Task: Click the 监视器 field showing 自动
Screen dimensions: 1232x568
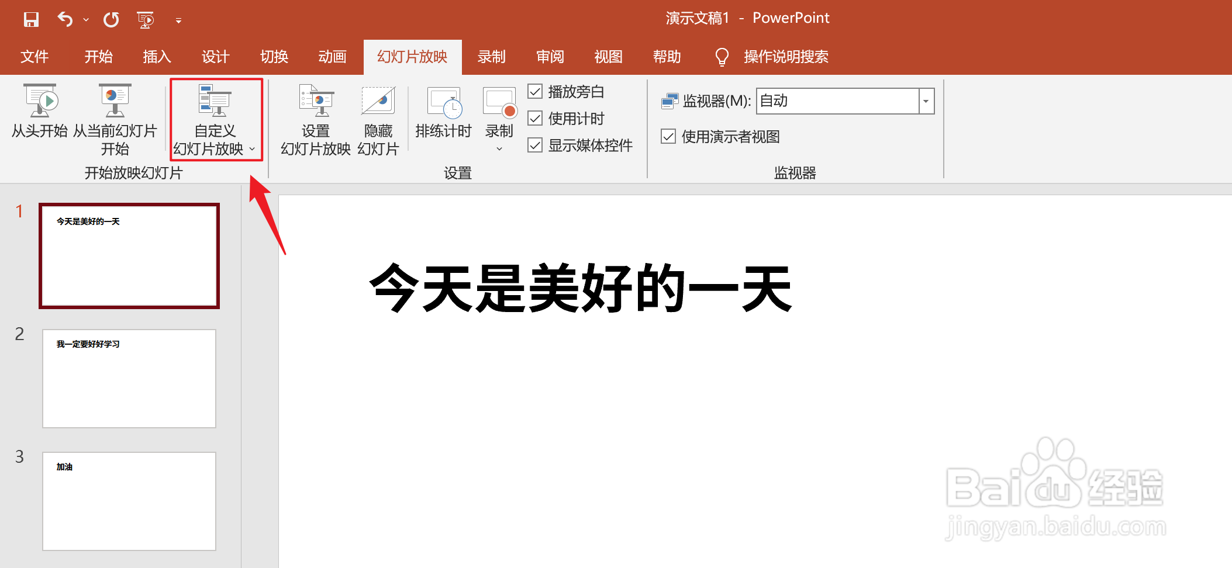Action: (x=837, y=101)
